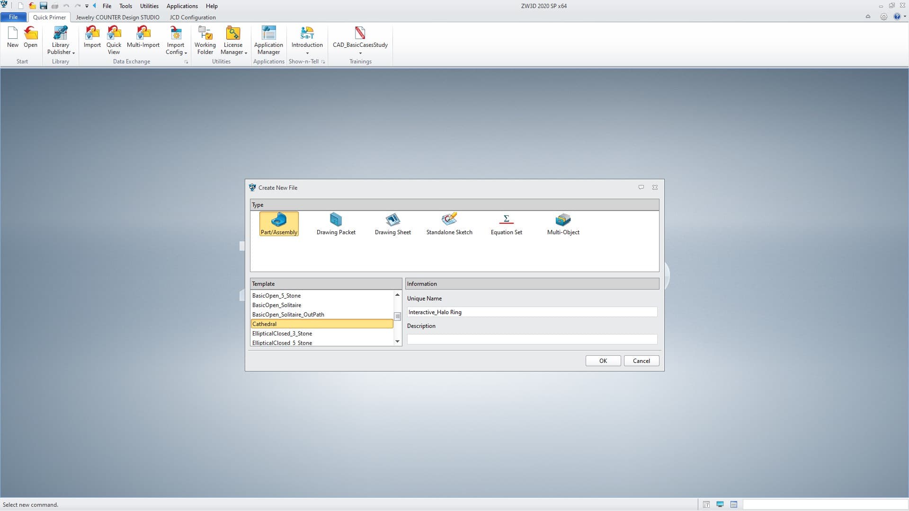Viewport: 909px width, 511px height.
Task: Click the blue help question mark icon
Action: (x=896, y=17)
